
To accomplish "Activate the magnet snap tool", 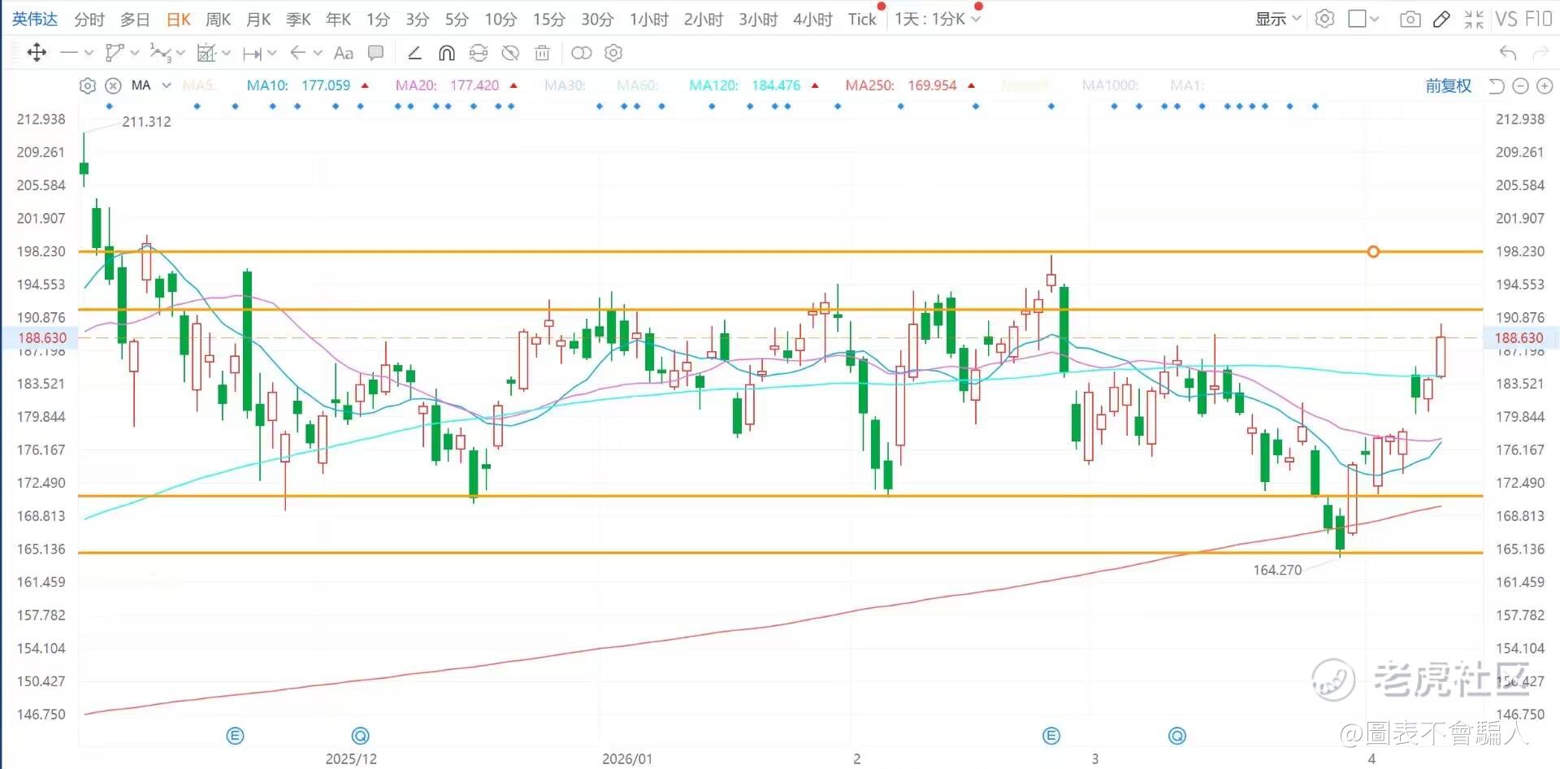I will tap(446, 53).
